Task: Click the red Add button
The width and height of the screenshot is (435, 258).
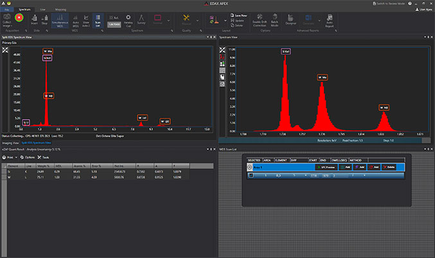Action: (x=374, y=167)
